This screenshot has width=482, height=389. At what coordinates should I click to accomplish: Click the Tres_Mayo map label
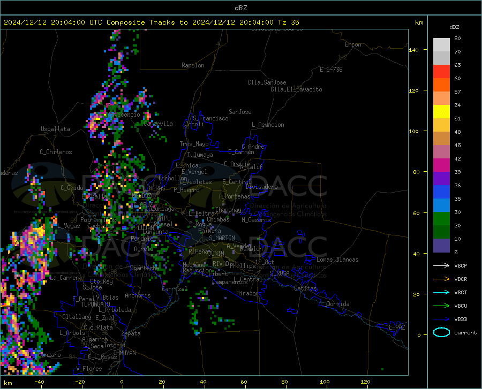click(x=194, y=144)
